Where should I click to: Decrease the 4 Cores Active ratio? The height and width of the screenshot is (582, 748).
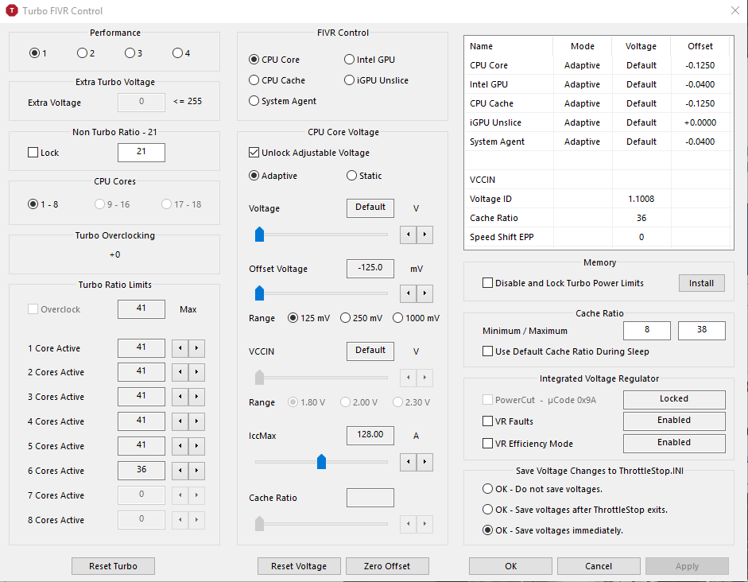pyautogui.click(x=180, y=421)
